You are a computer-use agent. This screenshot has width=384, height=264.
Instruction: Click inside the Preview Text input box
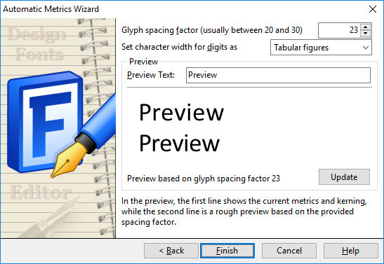[278, 75]
